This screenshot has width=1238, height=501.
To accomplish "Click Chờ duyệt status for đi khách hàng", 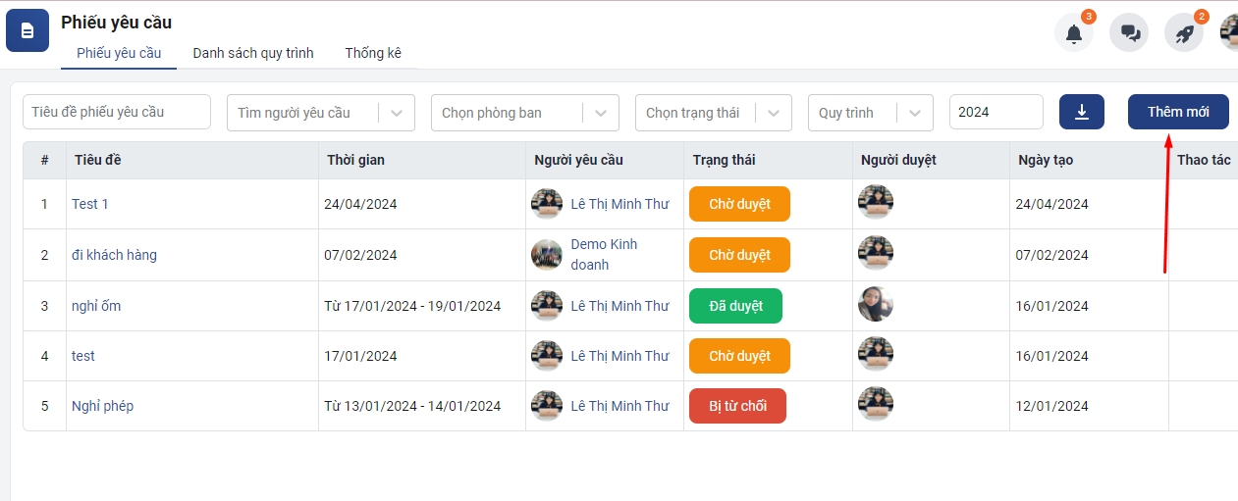I will point(739,255).
